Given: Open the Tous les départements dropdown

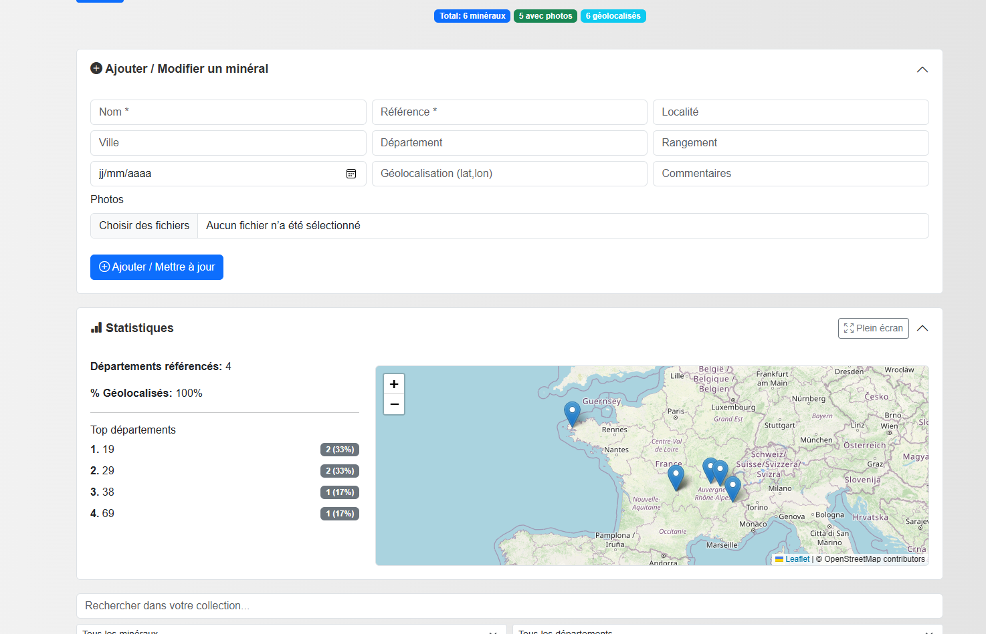Looking at the screenshot, I should point(727,630).
